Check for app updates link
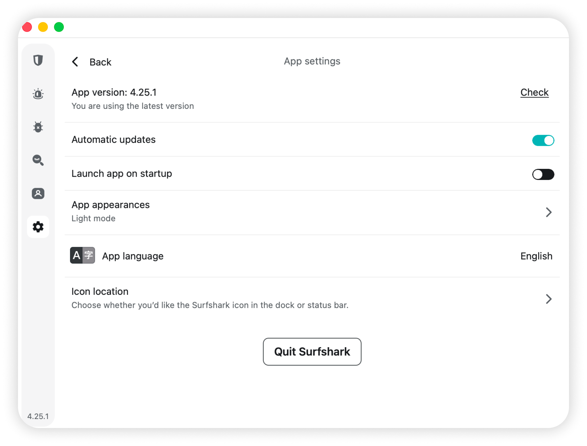Viewport: 587px width, 446px height. [x=534, y=92]
